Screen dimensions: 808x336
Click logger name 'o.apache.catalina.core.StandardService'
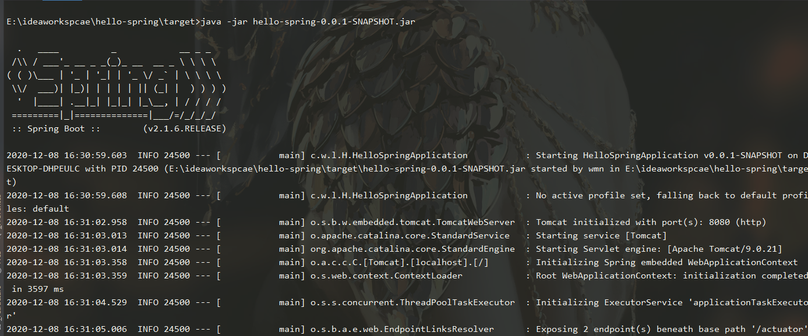[410, 235]
